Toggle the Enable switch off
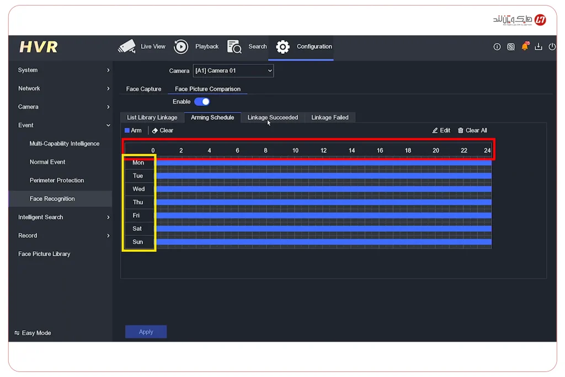This screenshot has height=377, width=565. [x=202, y=102]
